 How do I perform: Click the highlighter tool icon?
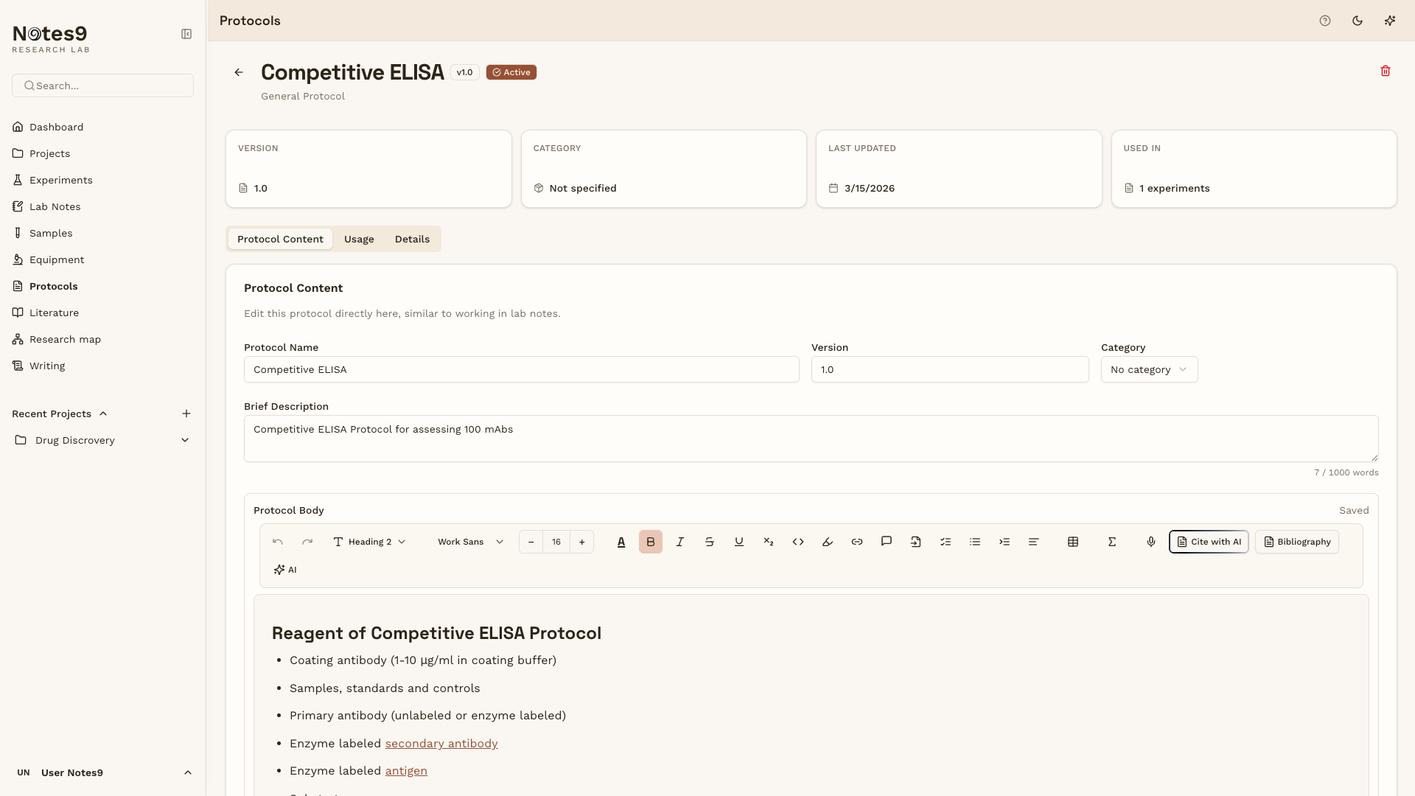(828, 542)
